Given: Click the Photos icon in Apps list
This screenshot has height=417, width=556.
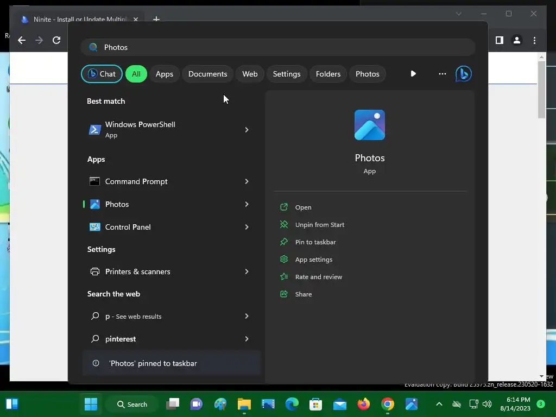Looking at the screenshot, I should click(x=94, y=204).
